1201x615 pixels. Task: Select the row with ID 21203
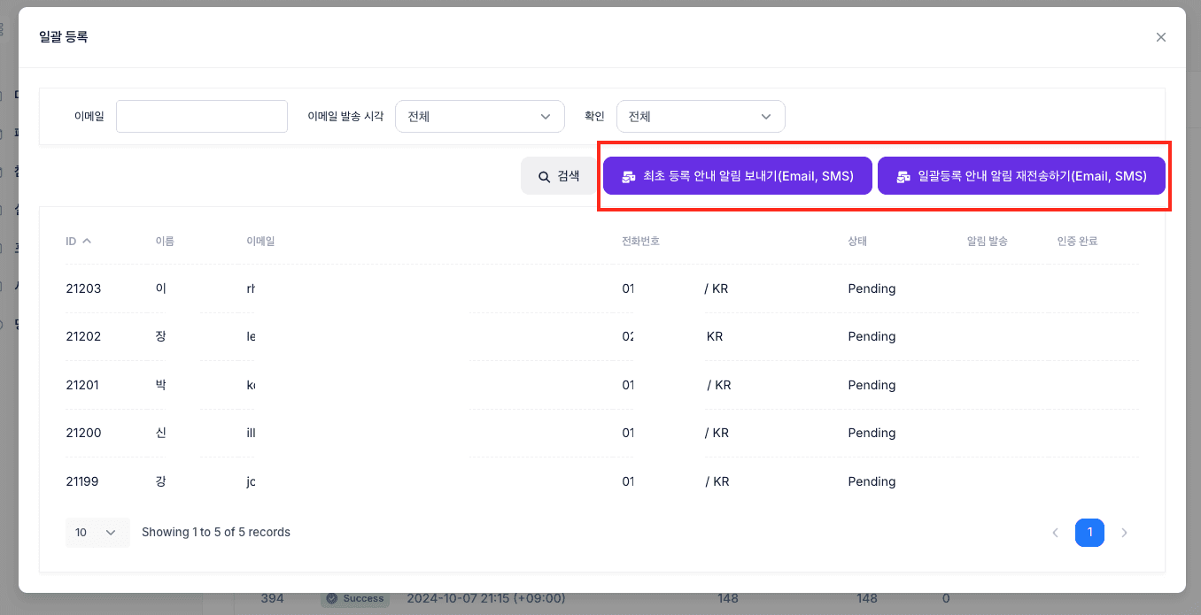click(x=602, y=288)
